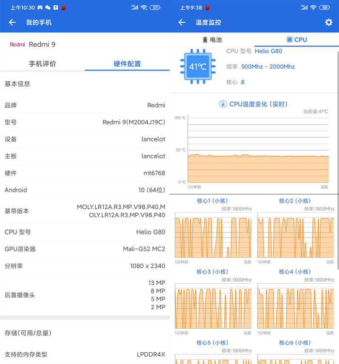Click the Wi-Fi icon in left status bar
Image resolution: width=339 pixels, height=364 pixels.
click(x=144, y=7)
